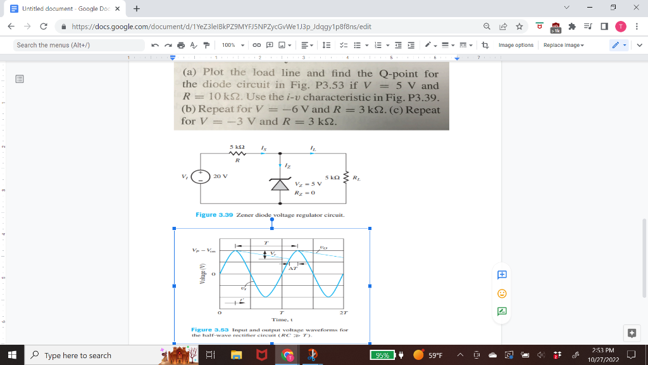
Task: Open Windows Start menu
Action: pos(12,355)
